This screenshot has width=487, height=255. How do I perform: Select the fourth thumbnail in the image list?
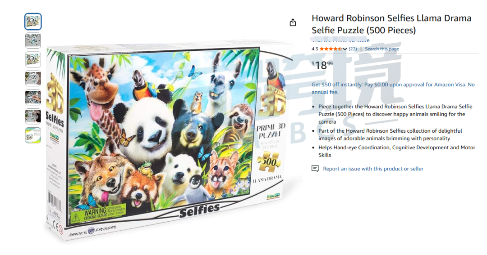pyautogui.click(x=33, y=78)
